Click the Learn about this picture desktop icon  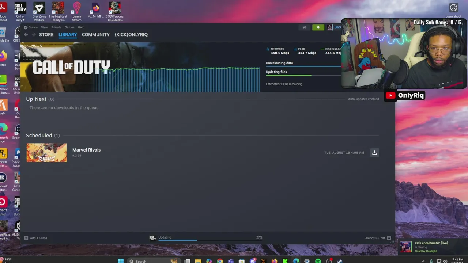(x=453, y=11)
